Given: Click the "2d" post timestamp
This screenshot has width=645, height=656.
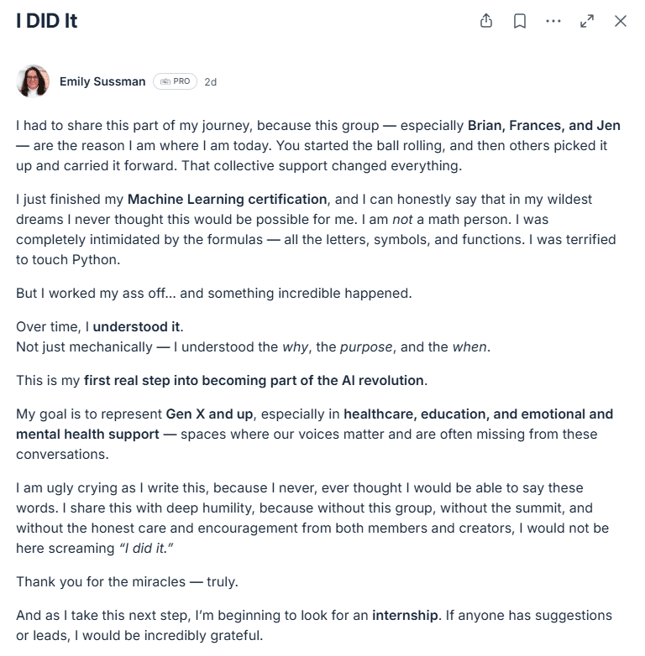Looking at the screenshot, I should coord(211,82).
